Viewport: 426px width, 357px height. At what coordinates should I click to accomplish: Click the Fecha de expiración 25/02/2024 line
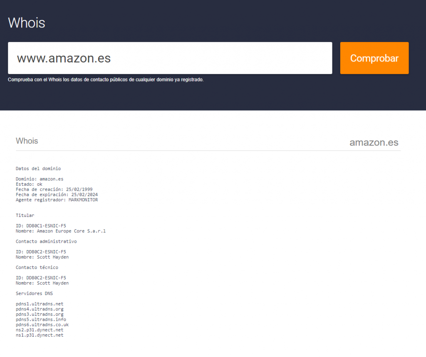point(57,195)
